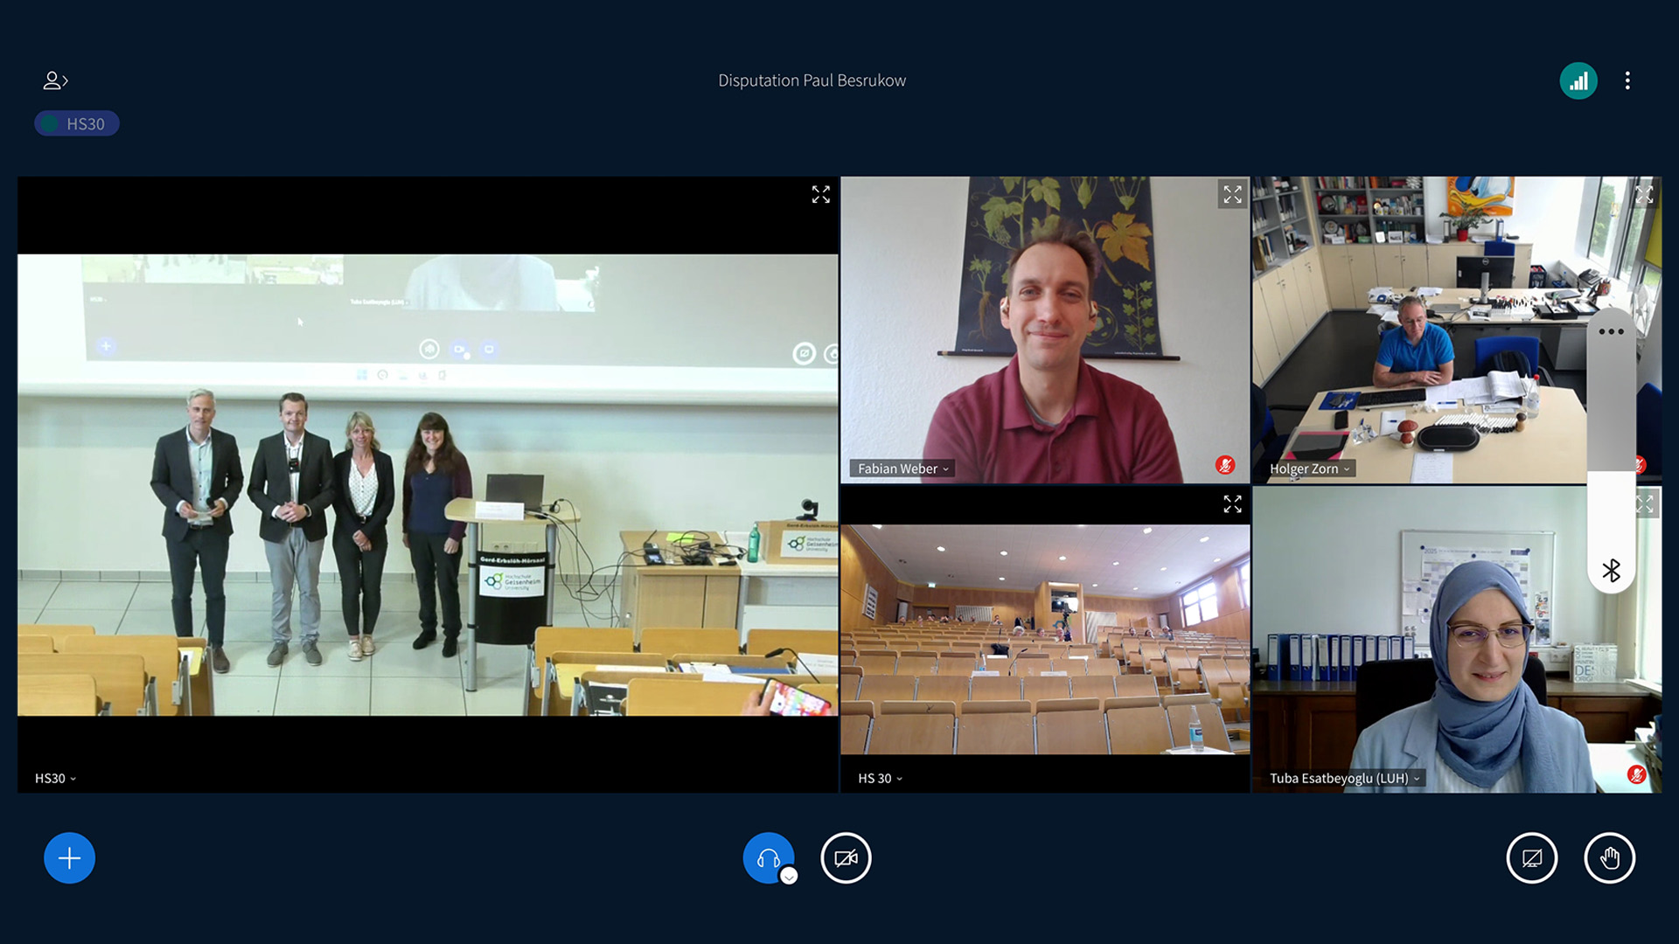Image resolution: width=1679 pixels, height=944 pixels.
Task: Click the blue plus actions button
Action: click(x=69, y=858)
